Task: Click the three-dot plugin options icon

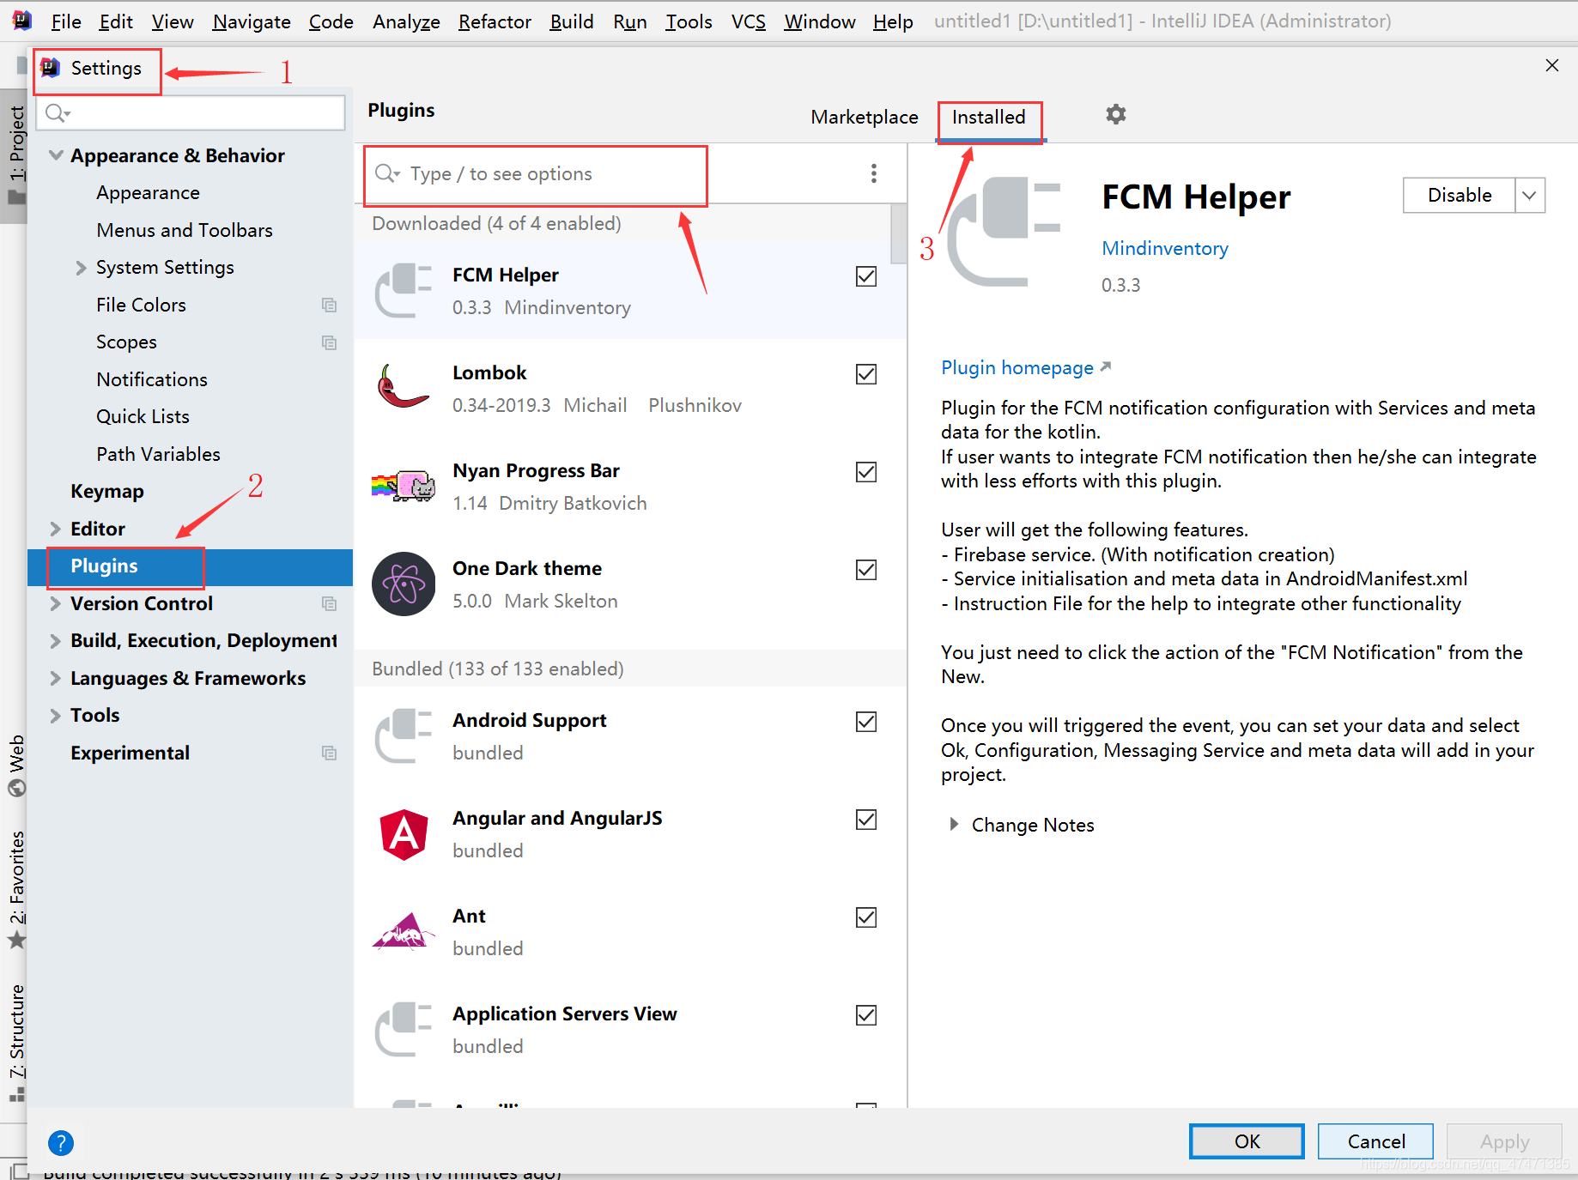Action: point(873,173)
